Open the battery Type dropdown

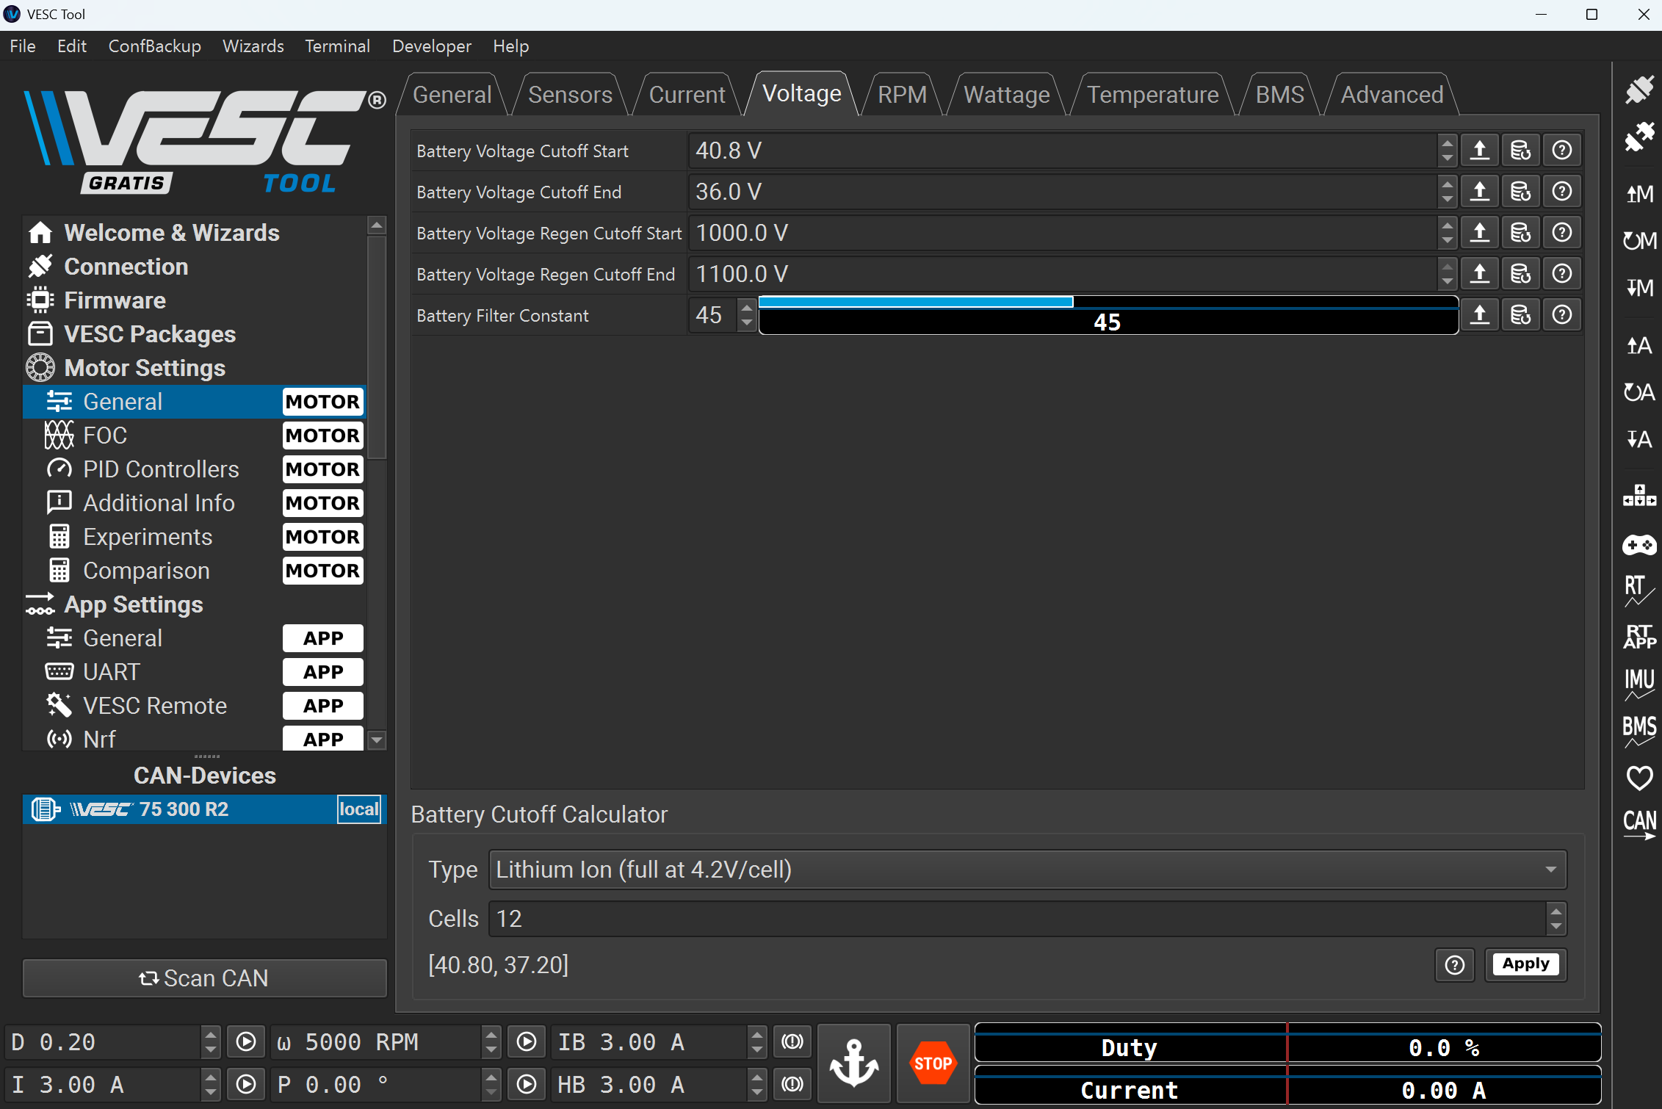click(1027, 870)
